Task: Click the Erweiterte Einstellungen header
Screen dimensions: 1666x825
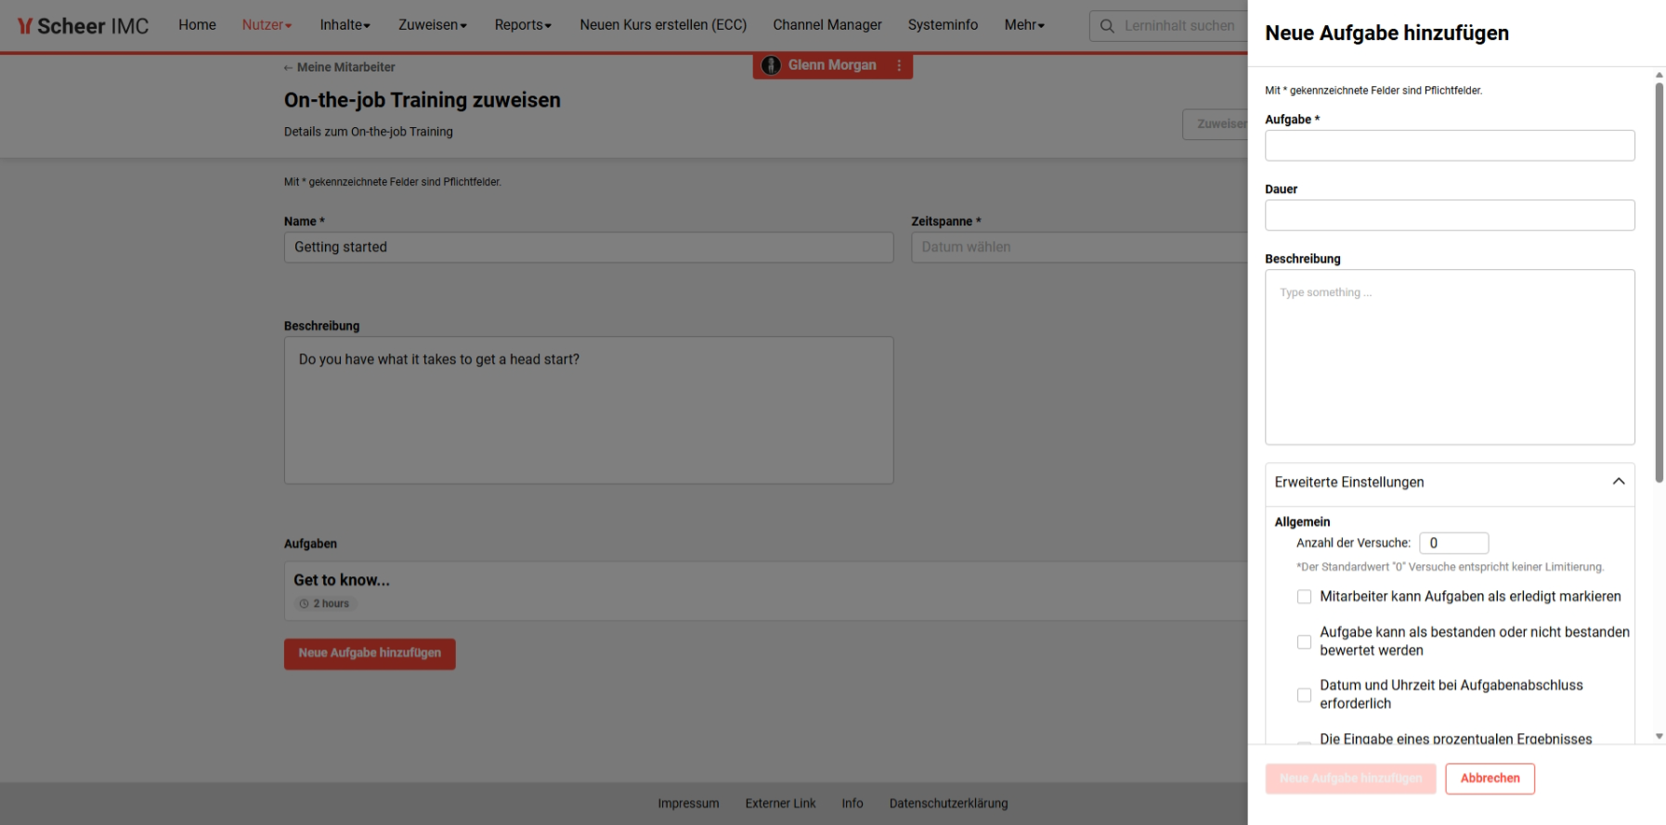Action: [1450, 483]
